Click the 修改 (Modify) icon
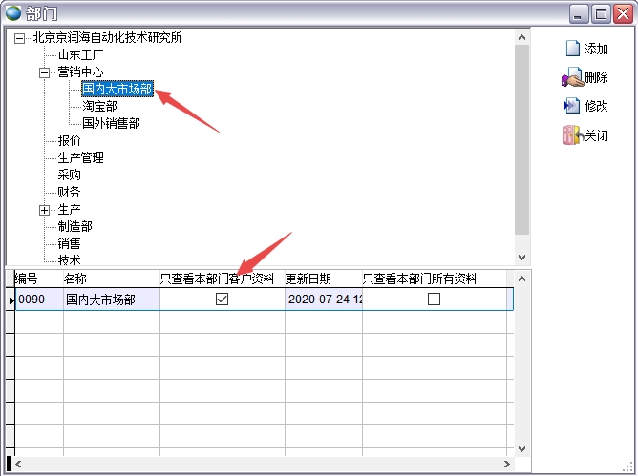 pyautogui.click(x=572, y=106)
